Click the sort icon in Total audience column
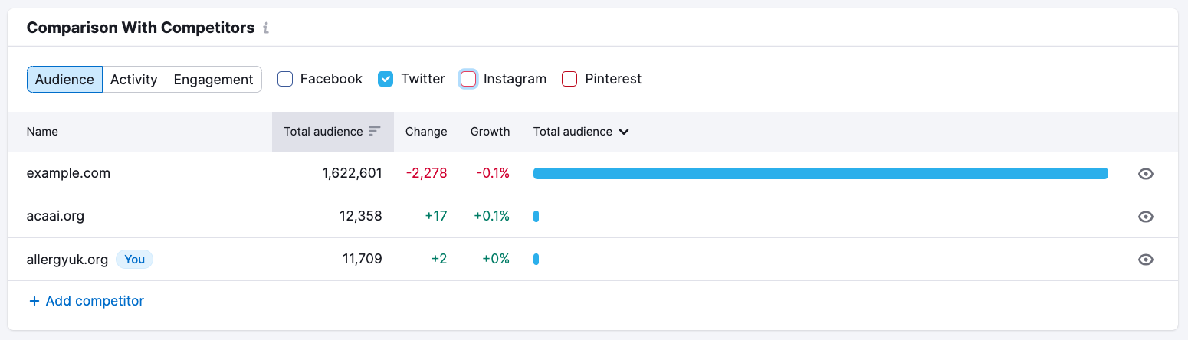The width and height of the screenshot is (1188, 340). pyautogui.click(x=374, y=131)
